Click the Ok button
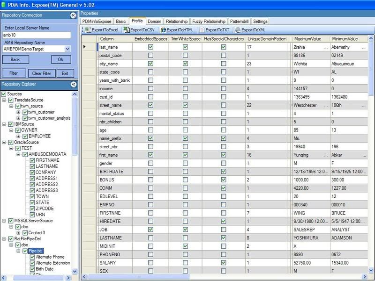375x281 pixels. tap(60, 60)
